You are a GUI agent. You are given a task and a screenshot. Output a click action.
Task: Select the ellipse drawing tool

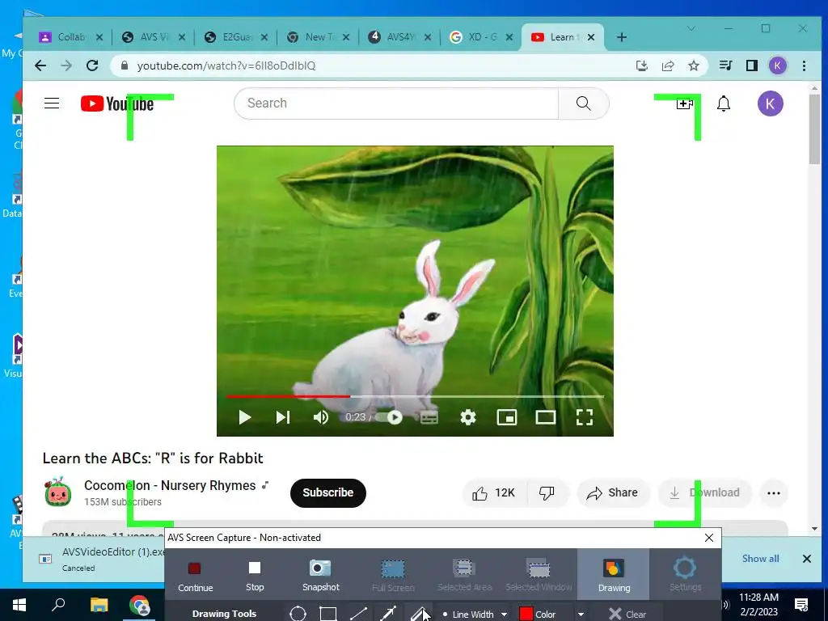tap(298, 614)
